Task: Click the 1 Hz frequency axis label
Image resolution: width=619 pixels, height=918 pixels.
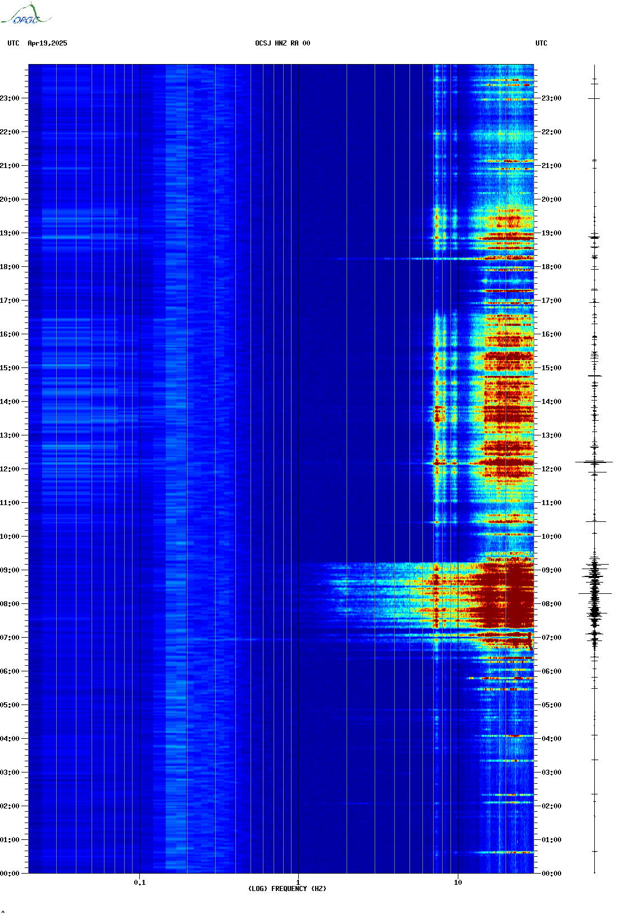Action: (298, 883)
